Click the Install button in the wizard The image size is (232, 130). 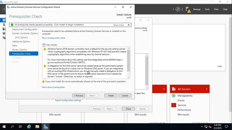[x=111, y=95]
